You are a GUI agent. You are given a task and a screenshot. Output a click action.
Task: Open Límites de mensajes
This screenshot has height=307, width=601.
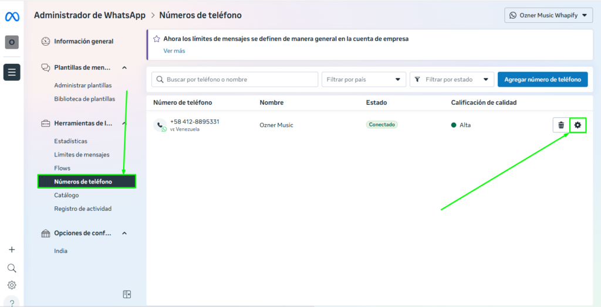(82, 155)
